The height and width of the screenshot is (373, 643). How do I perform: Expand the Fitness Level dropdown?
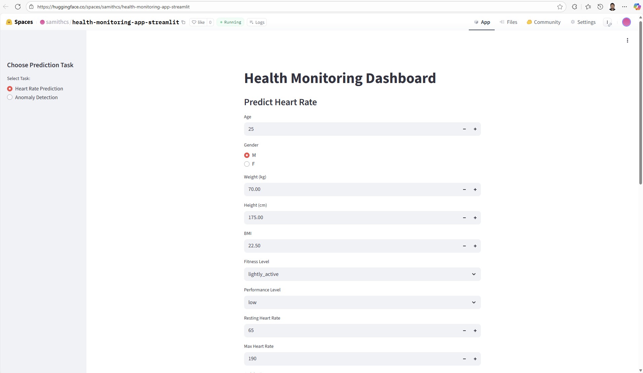[362, 274]
